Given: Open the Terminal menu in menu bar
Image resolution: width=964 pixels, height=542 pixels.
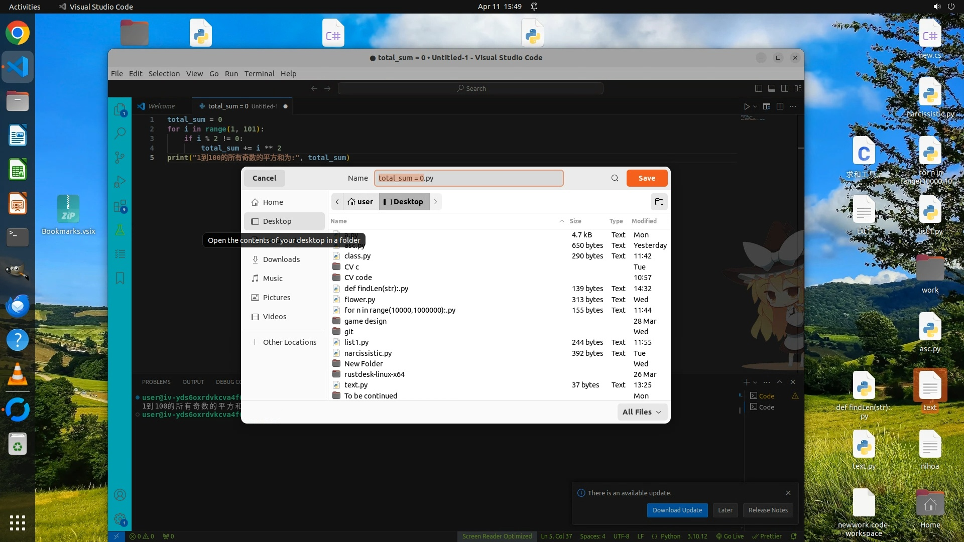Looking at the screenshot, I should (x=259, y=73).
